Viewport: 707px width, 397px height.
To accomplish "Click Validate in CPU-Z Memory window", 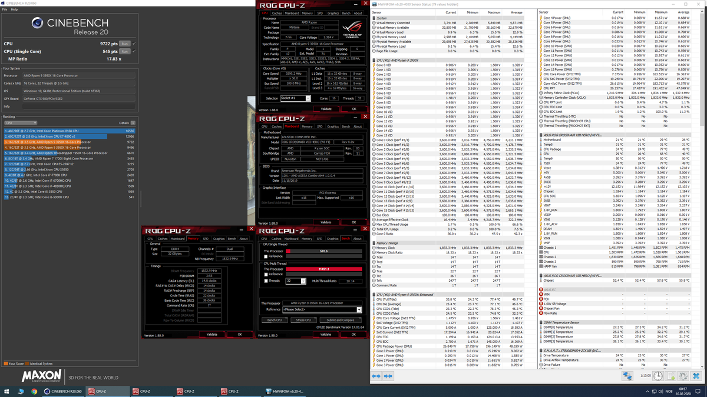I will tap(212, 334).
